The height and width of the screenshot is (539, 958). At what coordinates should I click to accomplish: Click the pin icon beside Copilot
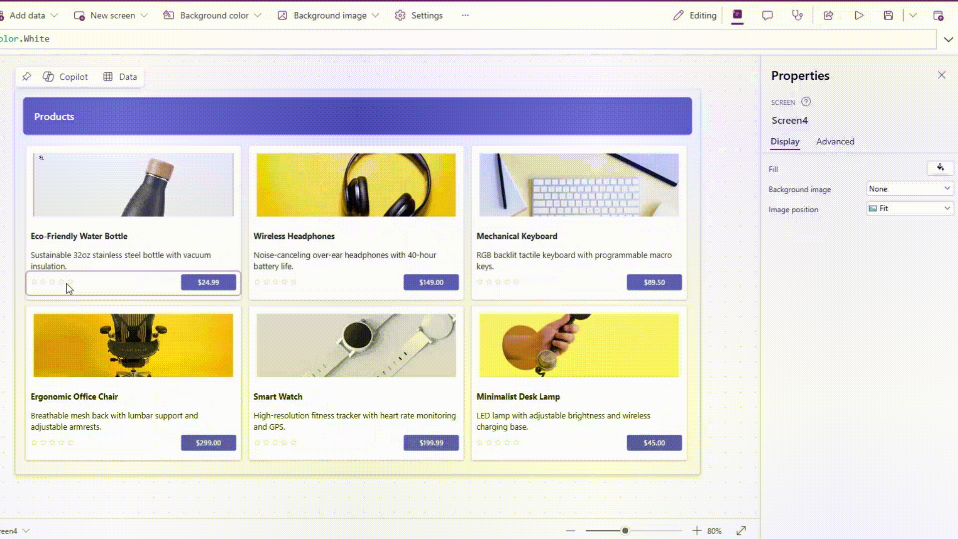point(27,77)
